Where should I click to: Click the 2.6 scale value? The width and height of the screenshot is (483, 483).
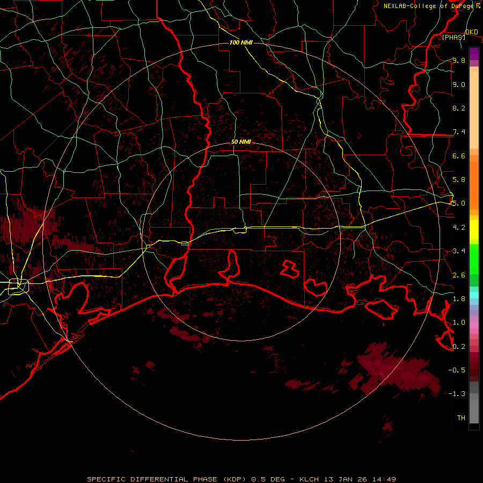(x=459, y=275)
